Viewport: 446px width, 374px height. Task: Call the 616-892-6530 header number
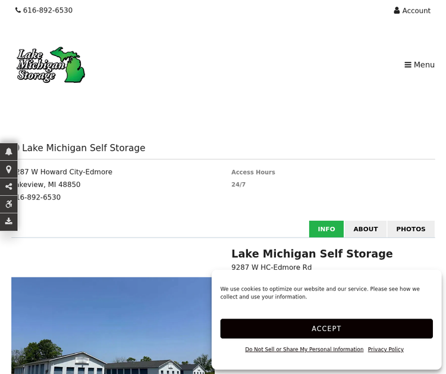tap(48, 10)
